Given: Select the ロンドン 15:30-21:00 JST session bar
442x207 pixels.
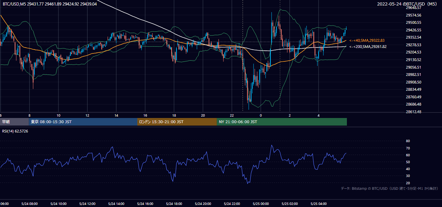Looking at the screenshot, I should point(177,122).
